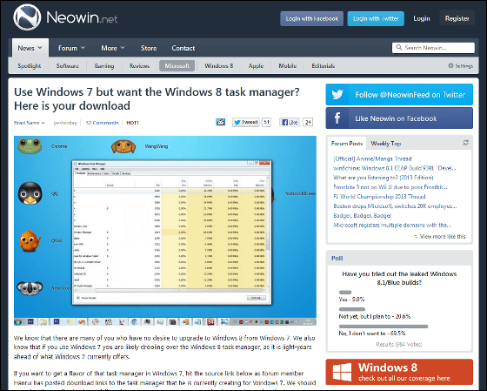Click the Like count 24 bubble

point(308,122)
